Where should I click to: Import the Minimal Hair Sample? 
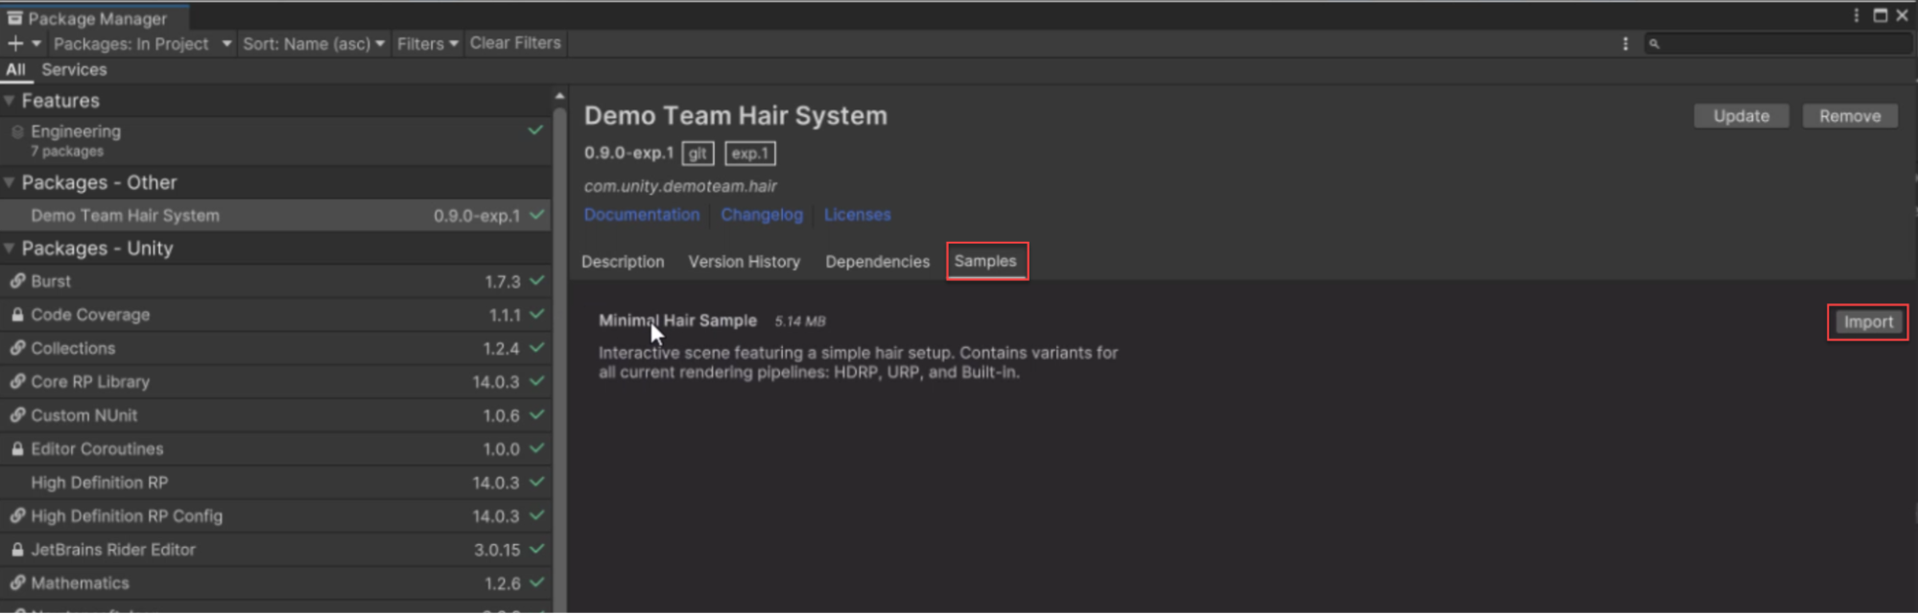tap(1867, 322)
